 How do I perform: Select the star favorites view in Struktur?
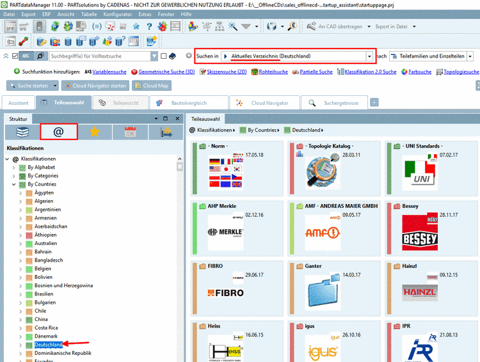click(x=95, y=132)
